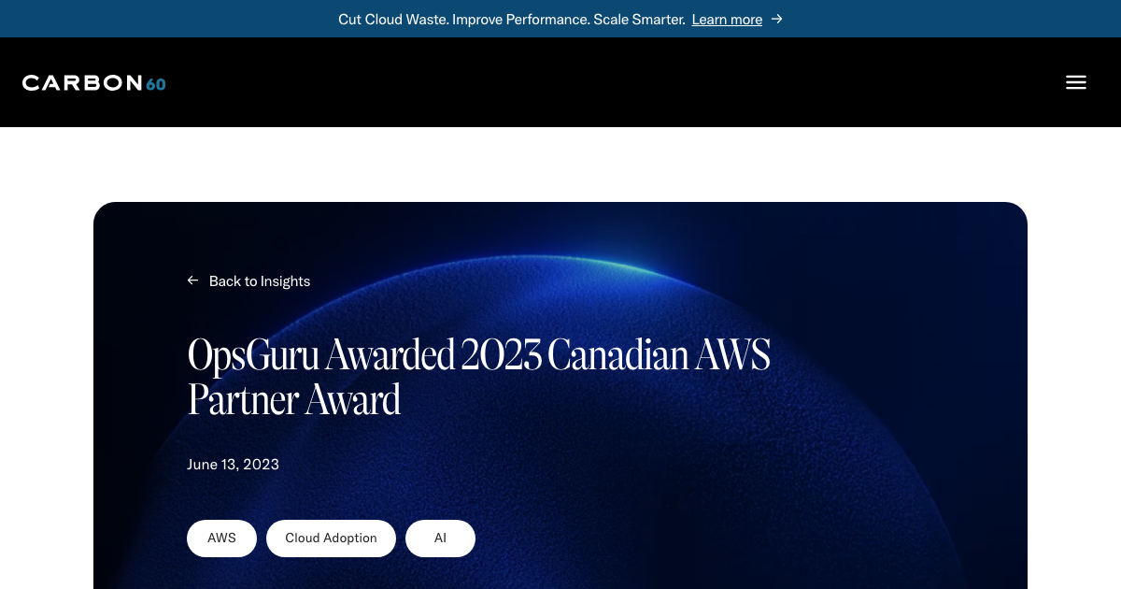Click the left arrow before Back to Insights
The width and height of the screenshot is (1121, 589).
coord(192,280)
